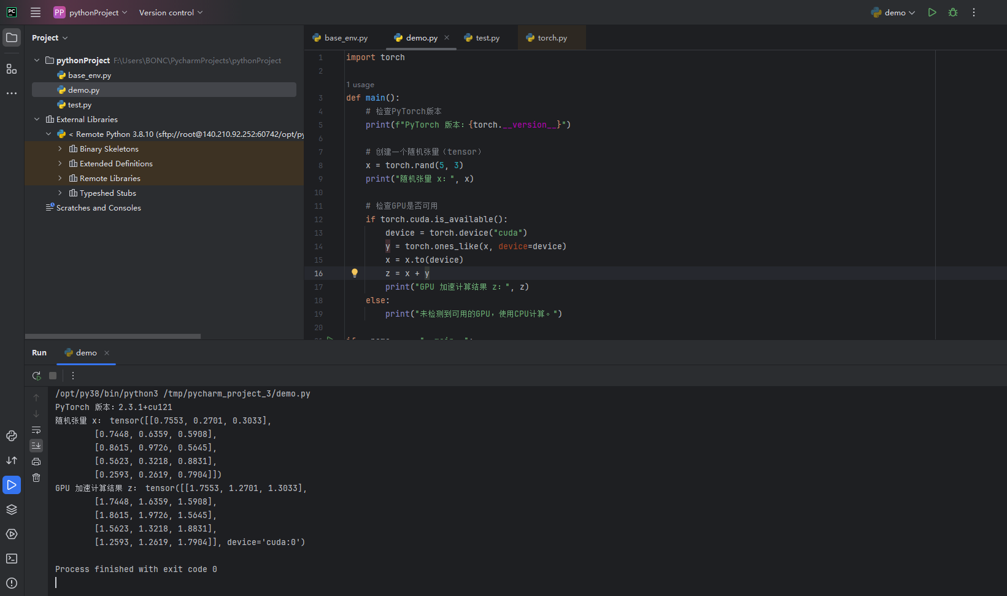
Task: Open /tmp/pycharm_project_3/demo.py path in console
Action: pyautogui.click(x=237, y=393)
